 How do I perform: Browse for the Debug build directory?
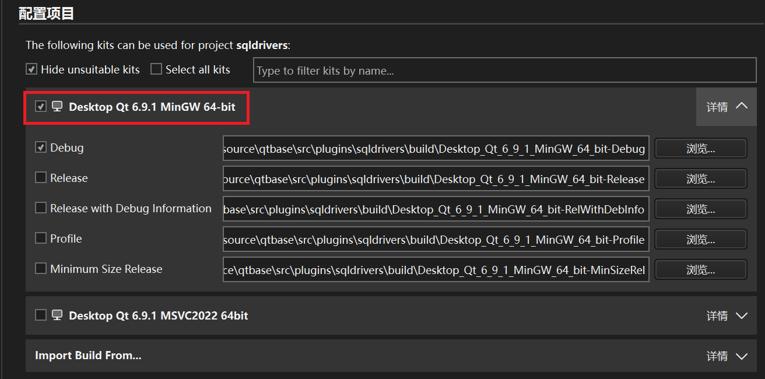(x=701, y=149)
